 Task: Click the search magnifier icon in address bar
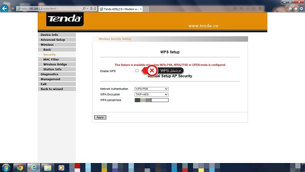[84, 9]
